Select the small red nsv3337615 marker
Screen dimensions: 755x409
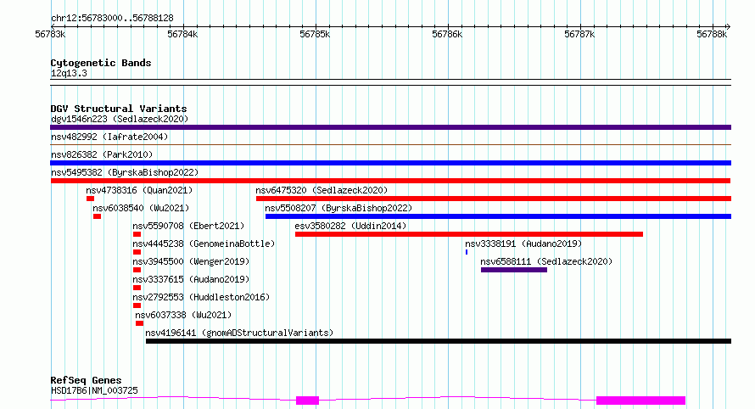(x=137, y=288)
